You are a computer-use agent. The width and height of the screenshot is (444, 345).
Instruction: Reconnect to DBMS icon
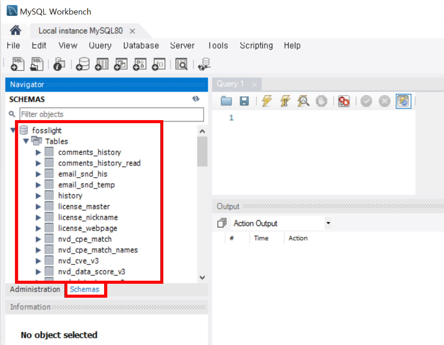pyautogui.click(x=204, y=64)
